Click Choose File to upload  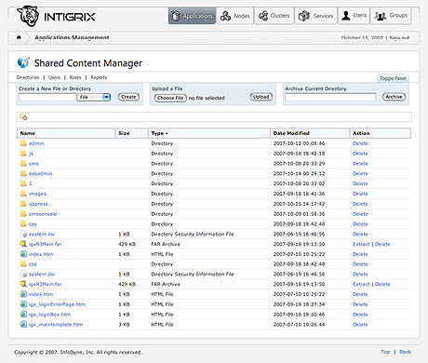170,98
